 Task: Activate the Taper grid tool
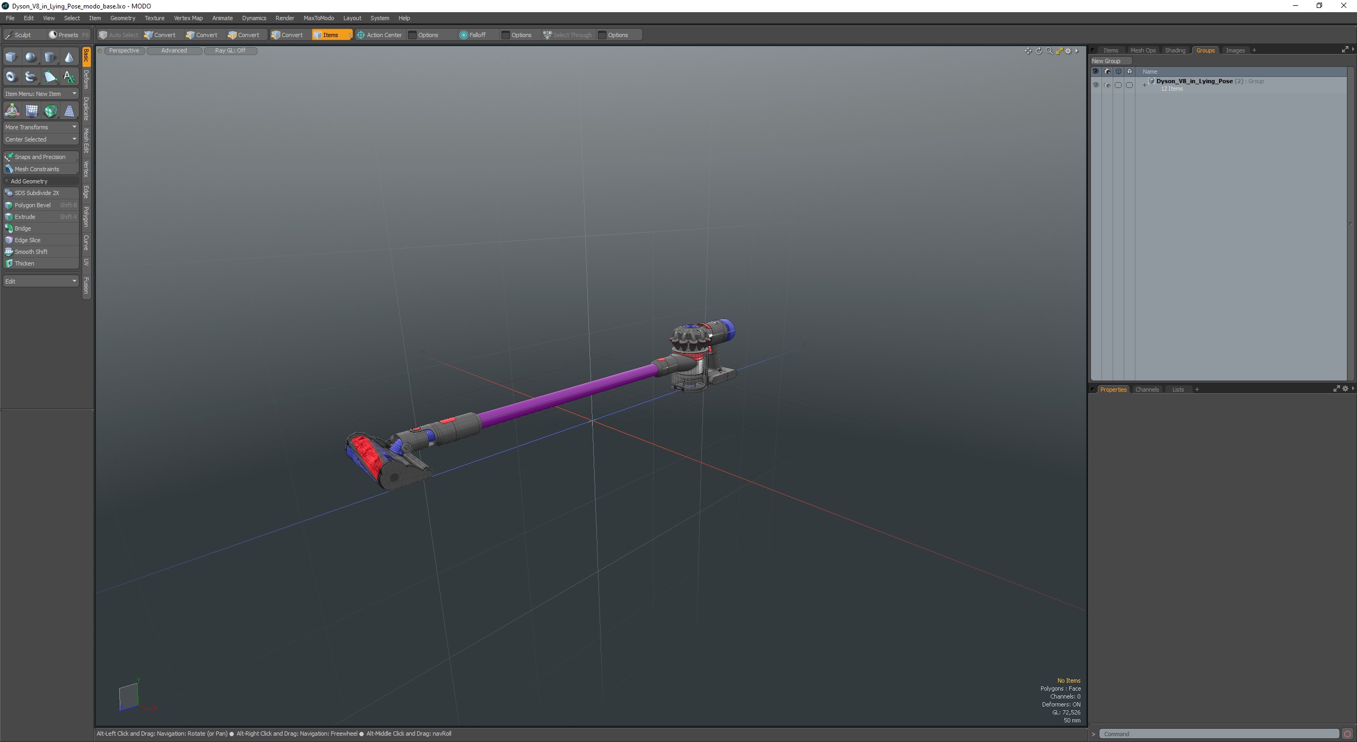click(x=69, y=111)
